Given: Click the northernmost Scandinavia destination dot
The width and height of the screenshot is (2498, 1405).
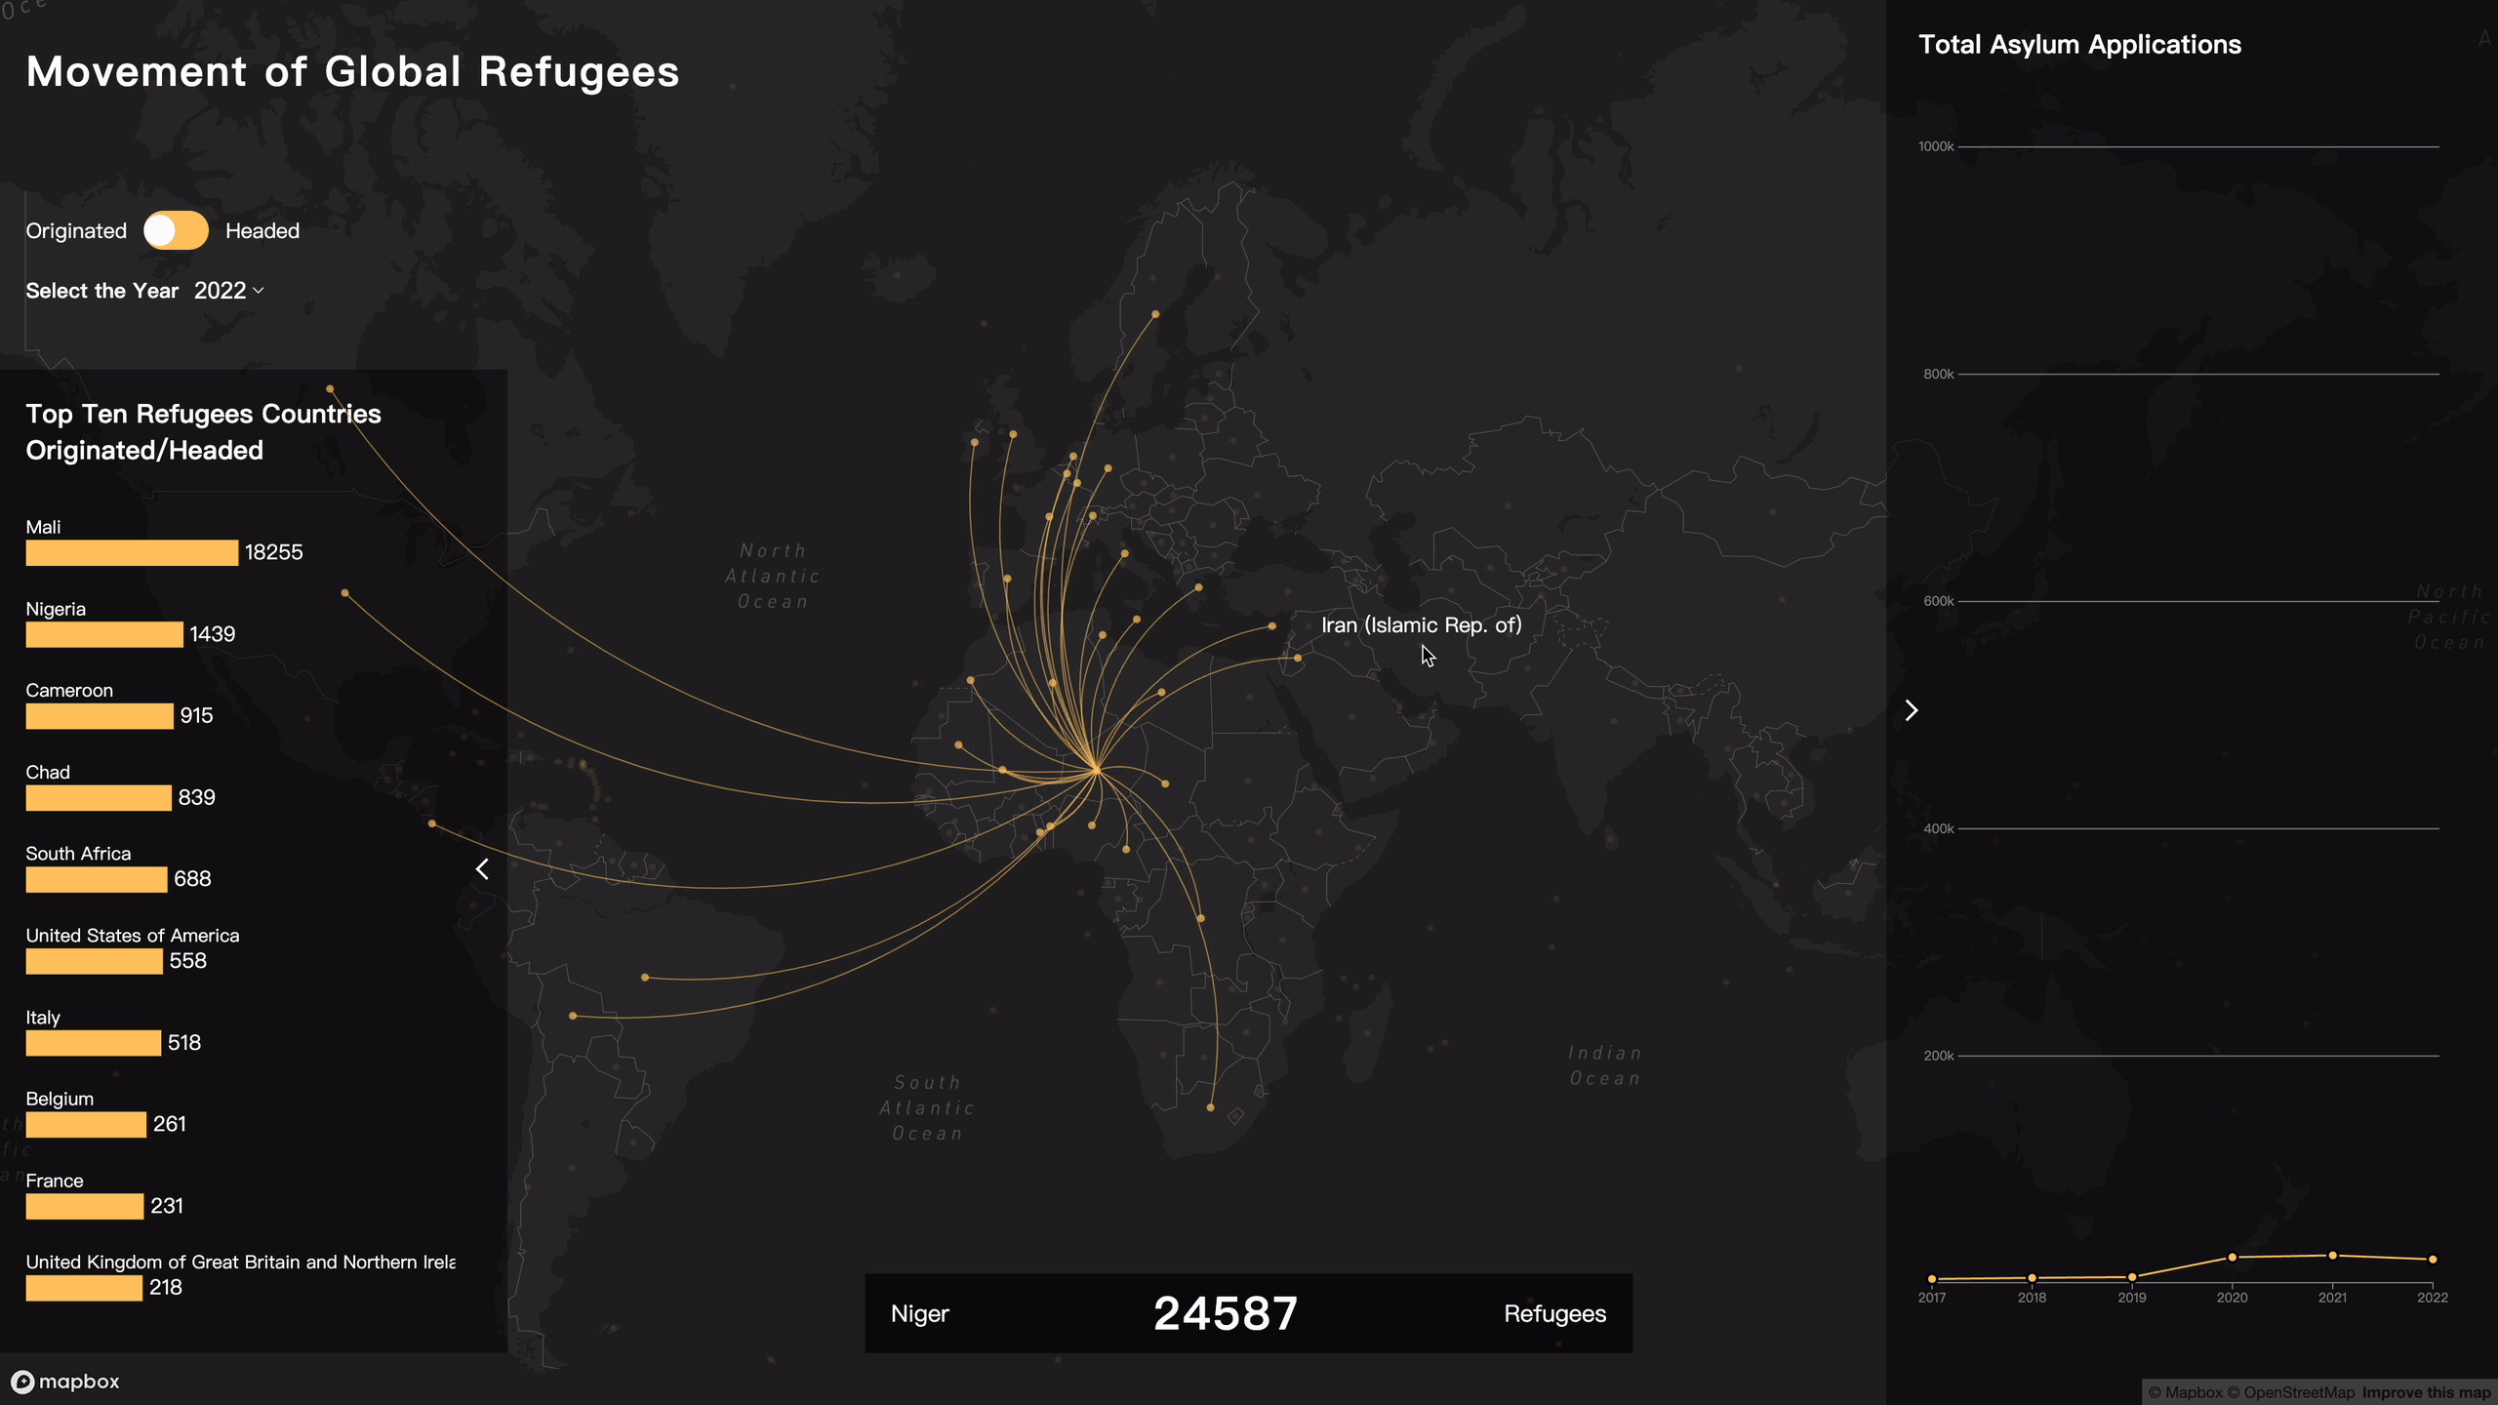Looking at the screenshot, I should click(1155, 314).
